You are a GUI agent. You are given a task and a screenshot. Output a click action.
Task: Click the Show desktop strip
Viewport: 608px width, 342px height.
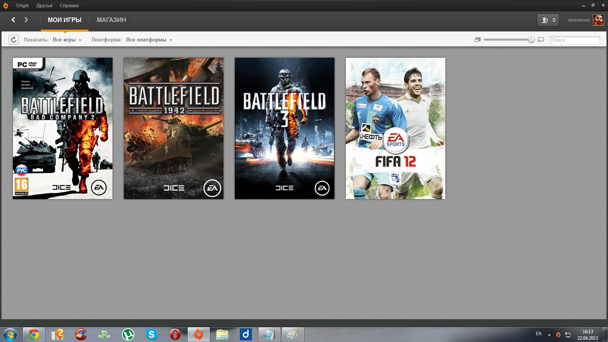pos(605,335)
